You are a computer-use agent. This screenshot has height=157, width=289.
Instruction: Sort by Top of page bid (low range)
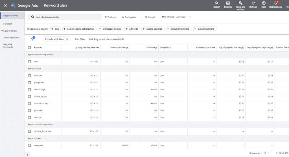coord(231,48)
